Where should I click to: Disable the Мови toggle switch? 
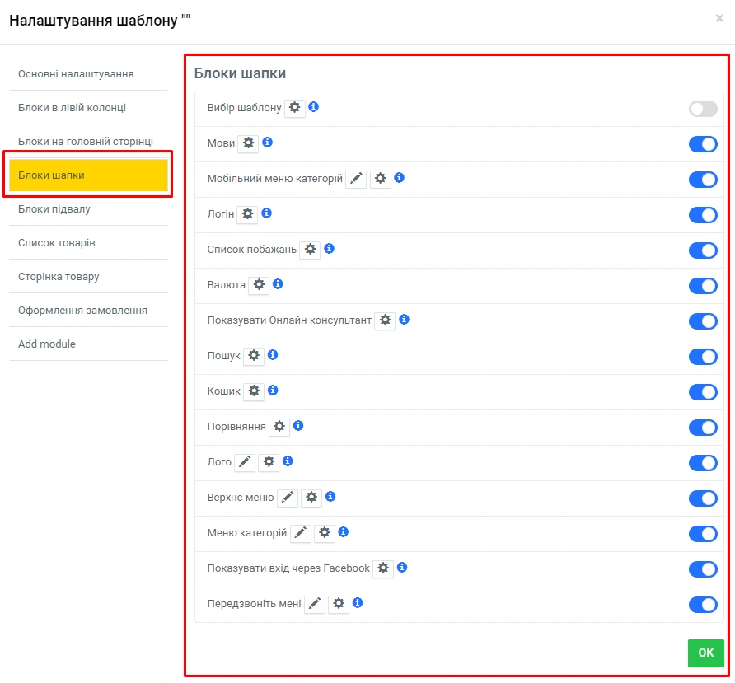point(703,144)
